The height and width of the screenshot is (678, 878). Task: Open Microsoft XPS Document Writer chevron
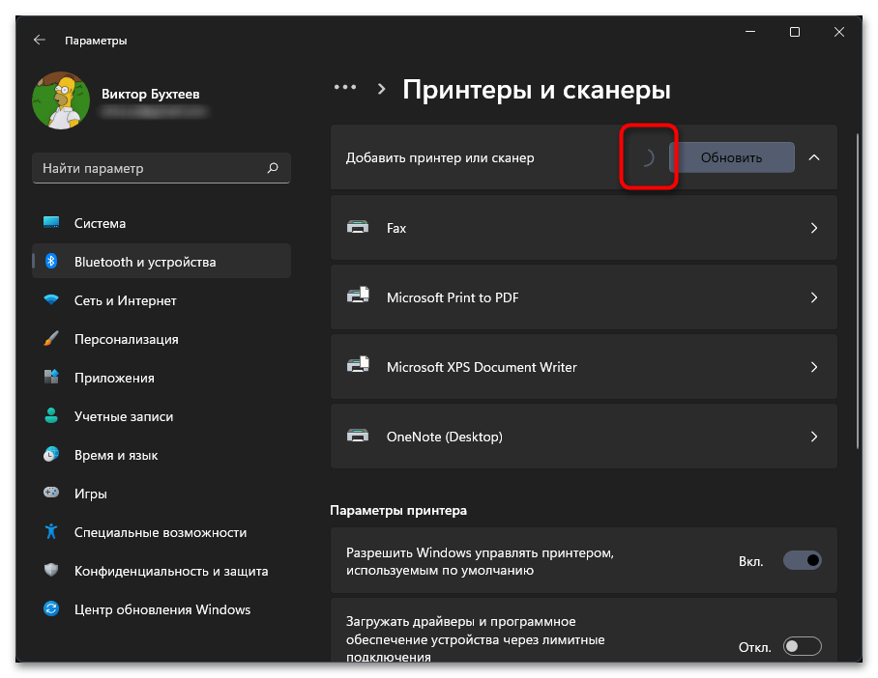(x=814, y=366)
